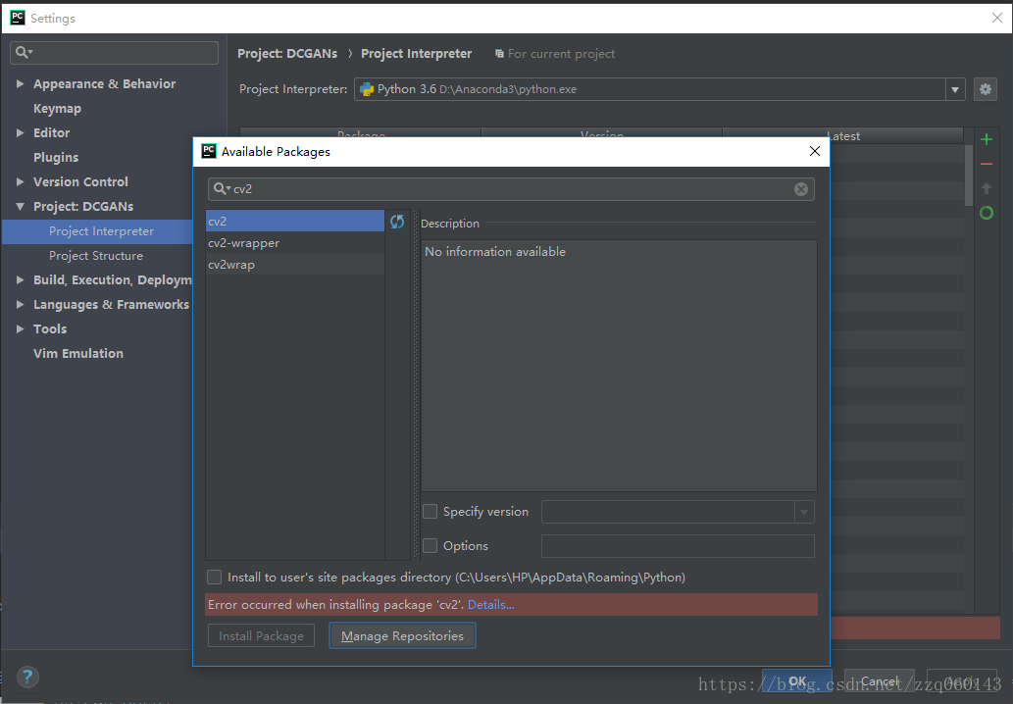Expand the Version Control section
Image resolution: width=1013 pixels, height=704 pixels.
[20, 182]
